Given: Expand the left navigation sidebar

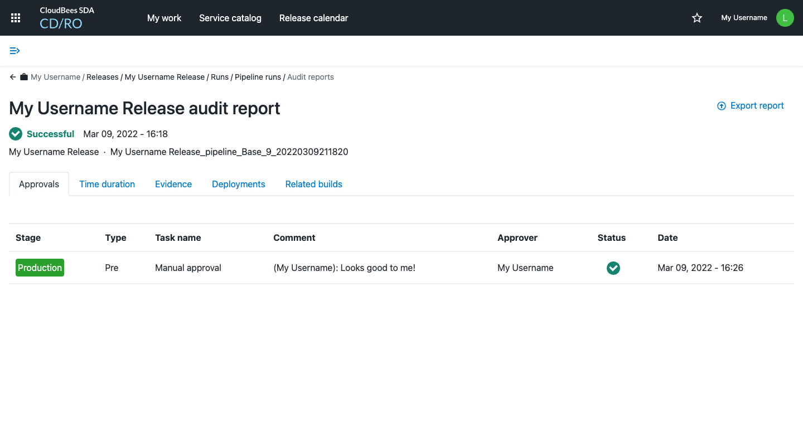Looking at the screenshot, I should [x=14, y=50].
